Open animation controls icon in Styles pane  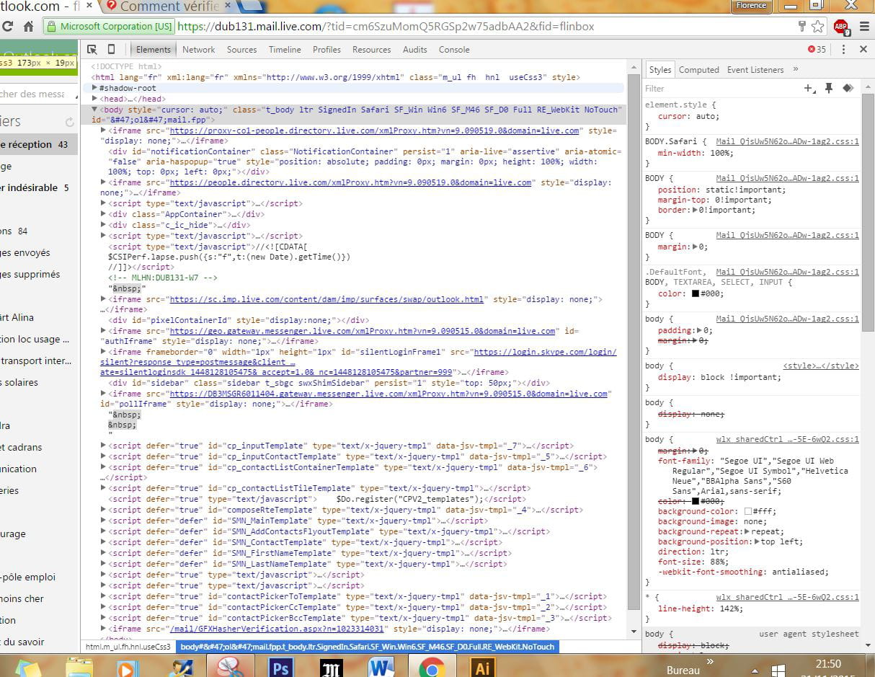tap(848, 88)
